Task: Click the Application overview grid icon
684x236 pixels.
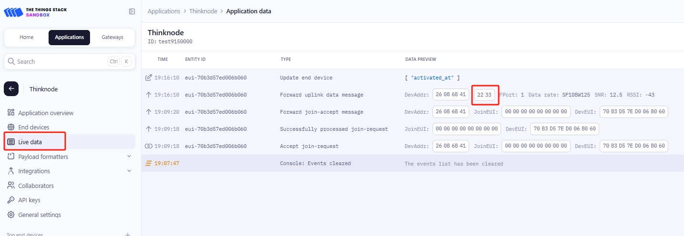Action: pos(11,113)
